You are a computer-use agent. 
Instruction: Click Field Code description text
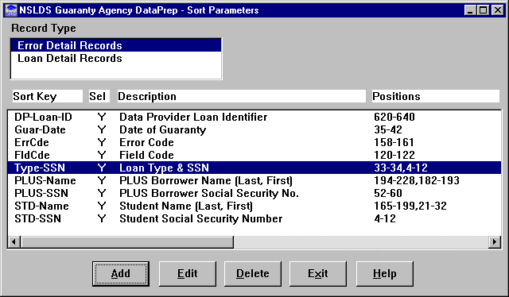146,155
